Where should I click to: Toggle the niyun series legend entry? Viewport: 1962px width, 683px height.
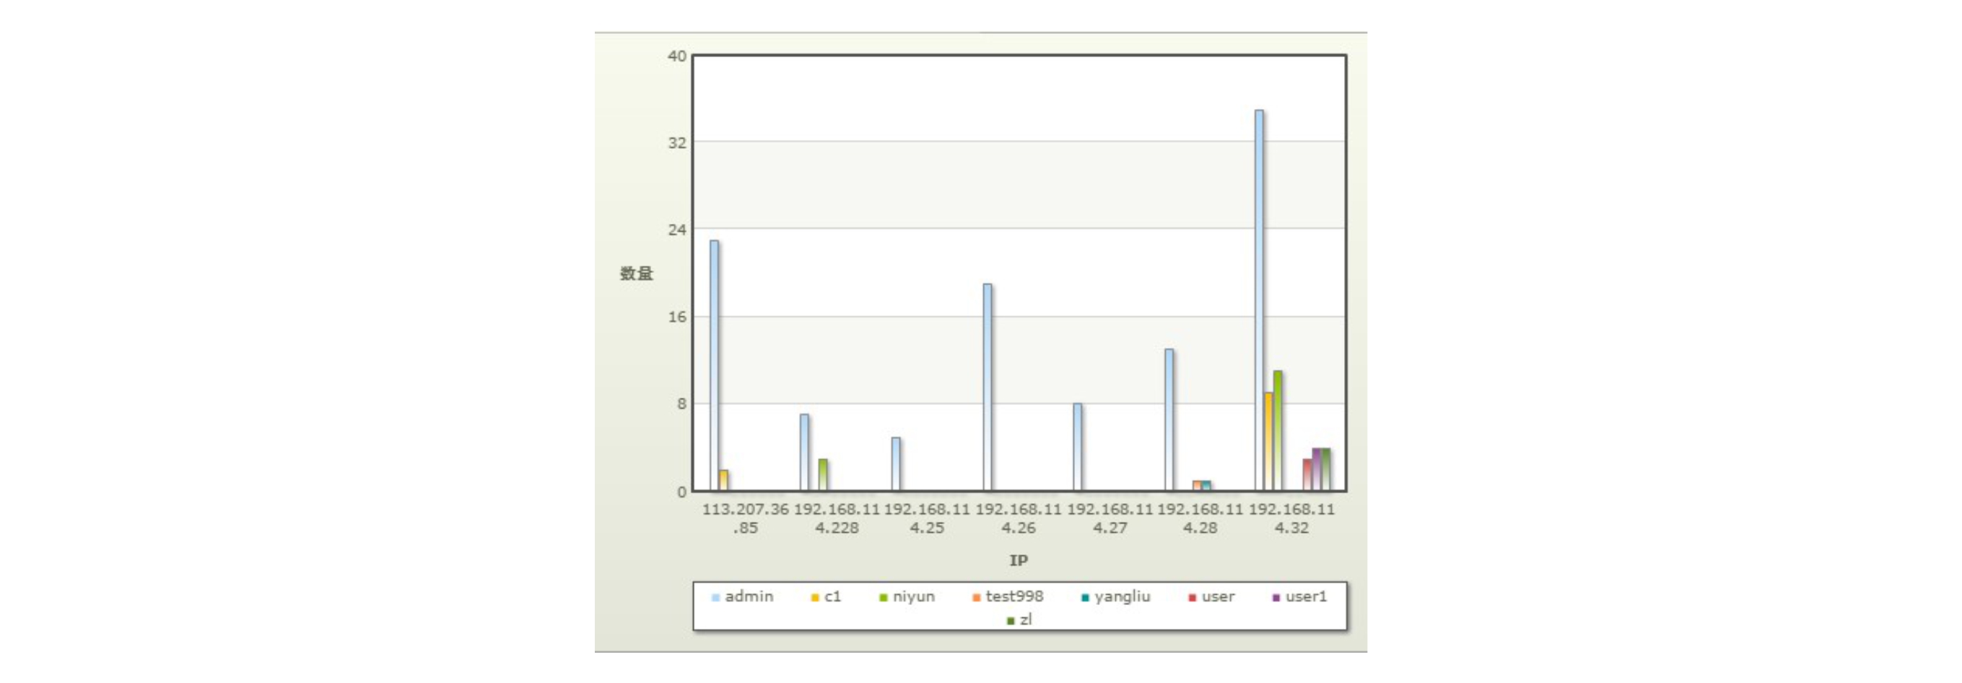click(x=907, y=597)
